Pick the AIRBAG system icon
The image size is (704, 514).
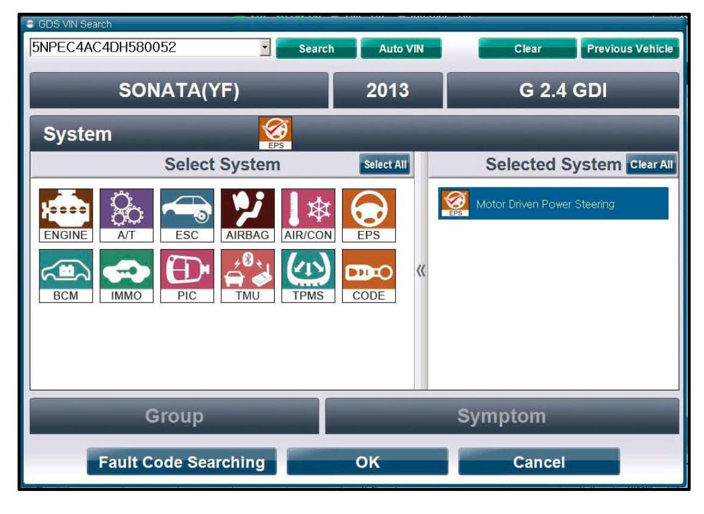click(x=247, y=215)
